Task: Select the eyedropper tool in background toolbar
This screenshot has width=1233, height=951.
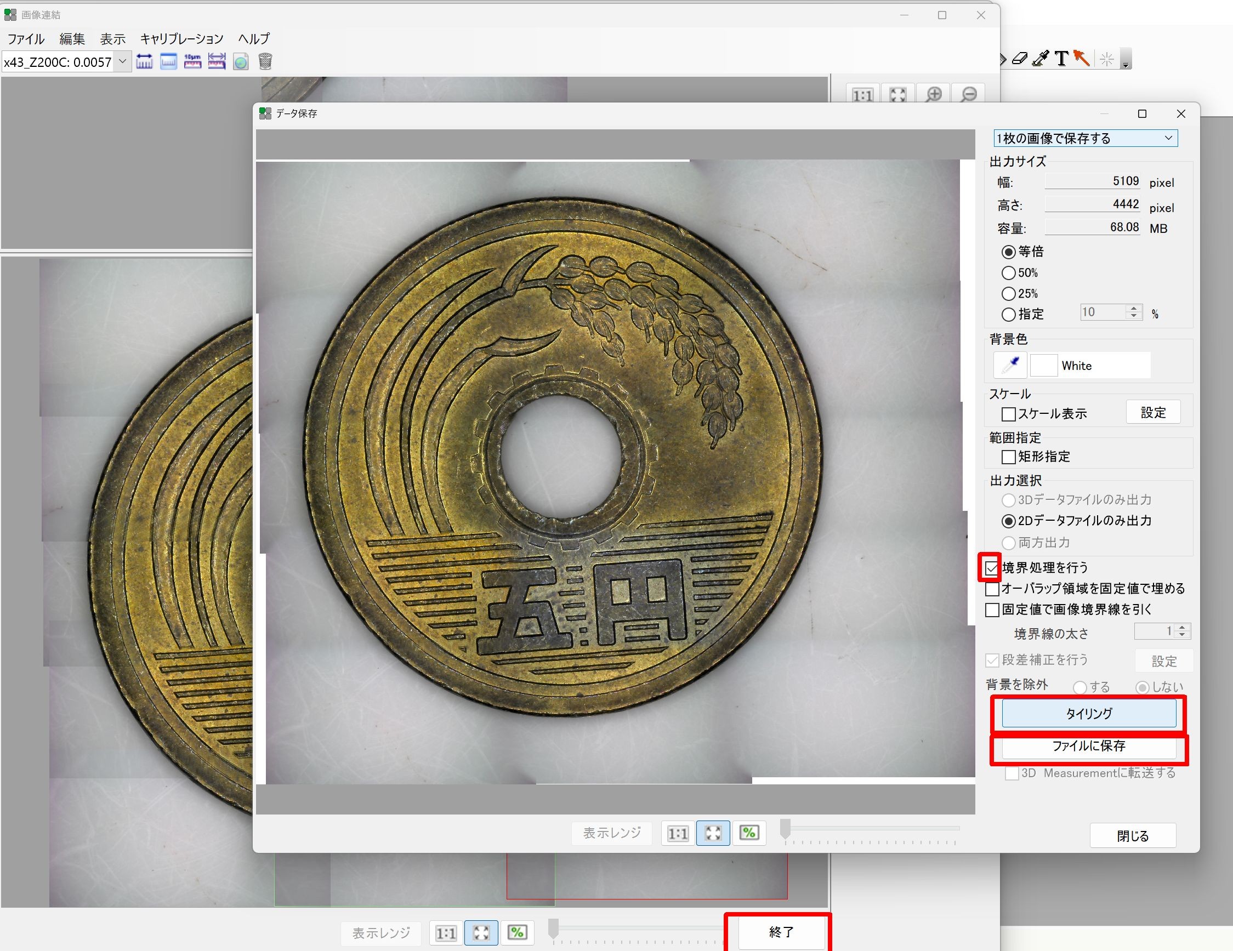Action: pos(1041,58)
